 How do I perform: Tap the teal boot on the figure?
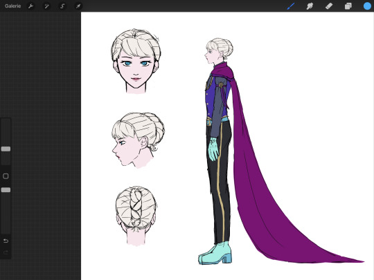(215, 253)
